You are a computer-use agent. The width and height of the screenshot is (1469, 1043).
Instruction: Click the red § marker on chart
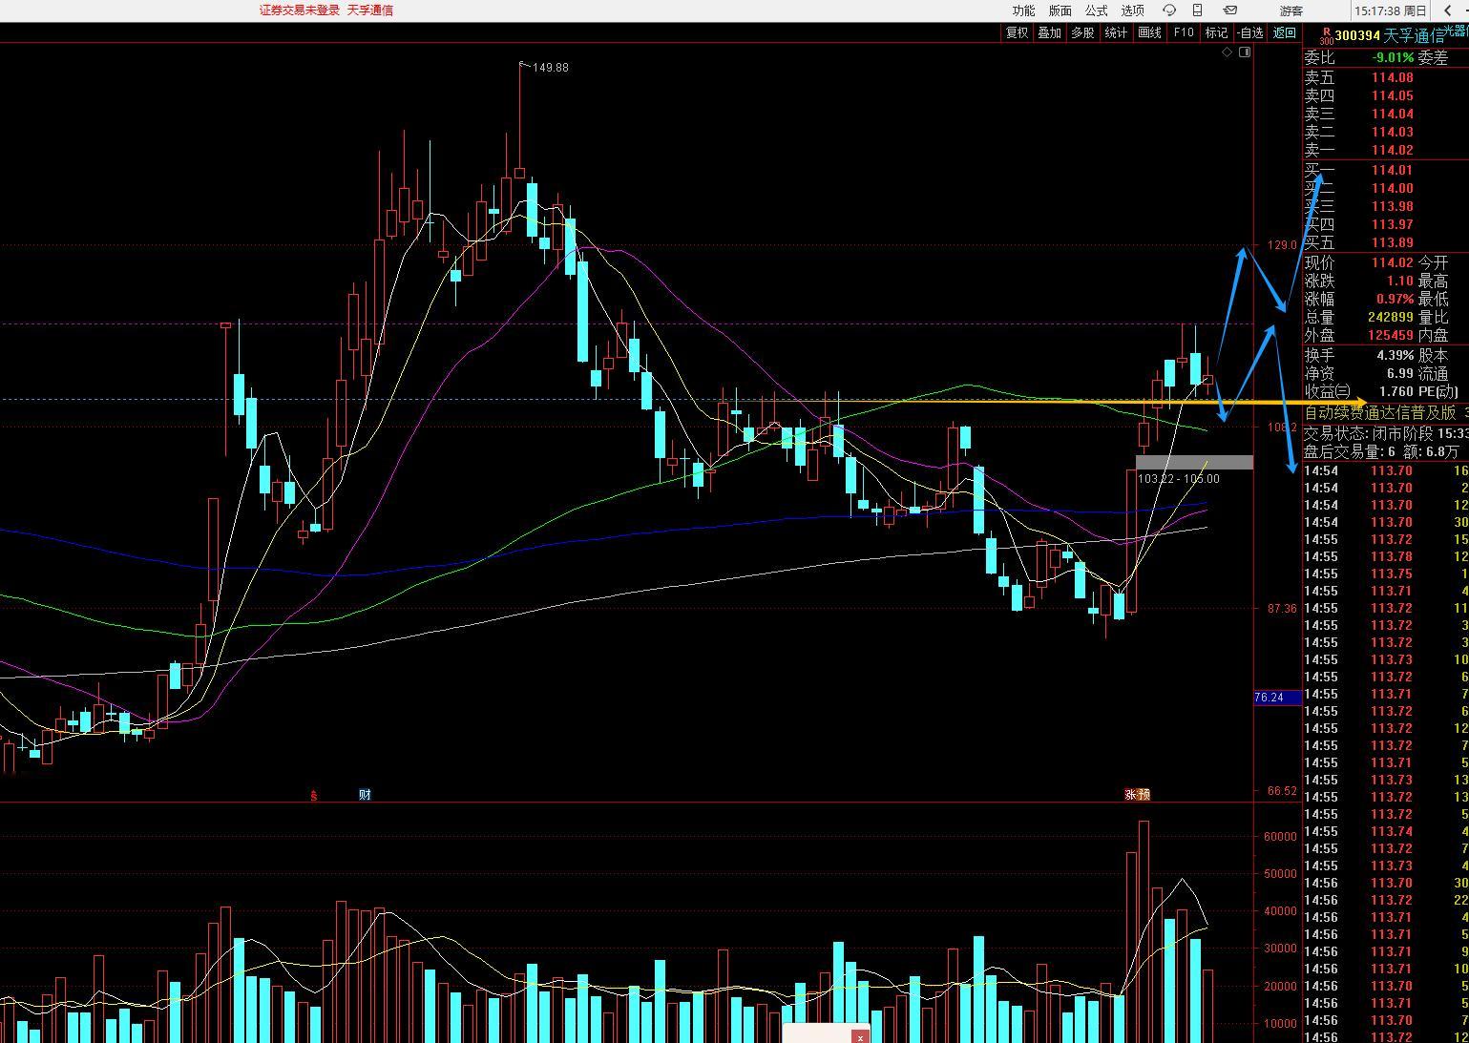coord(313,795)
